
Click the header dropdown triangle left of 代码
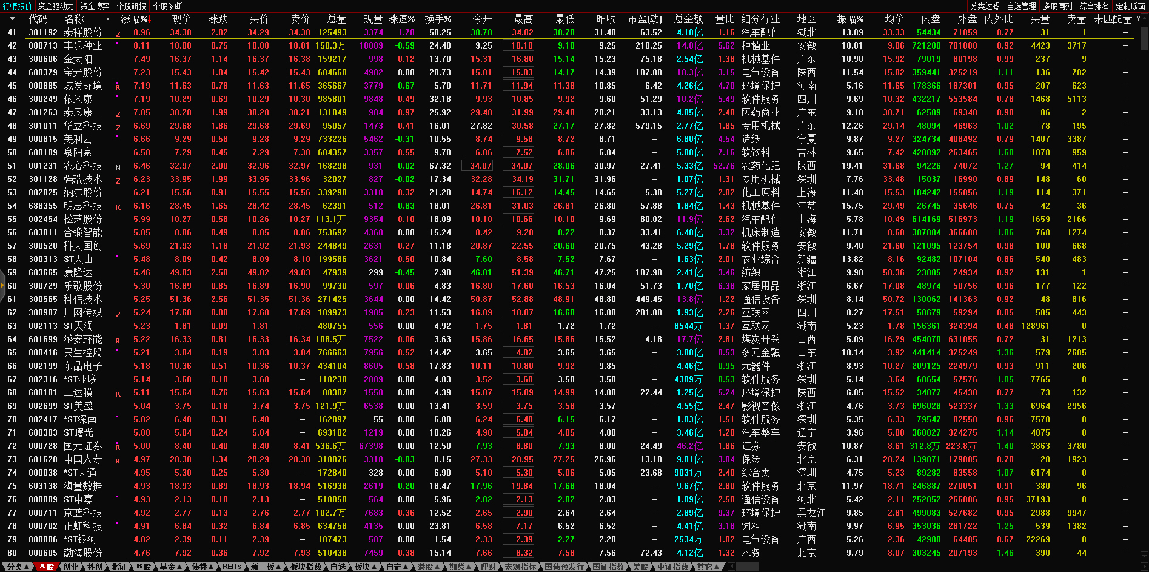[12, 19]
